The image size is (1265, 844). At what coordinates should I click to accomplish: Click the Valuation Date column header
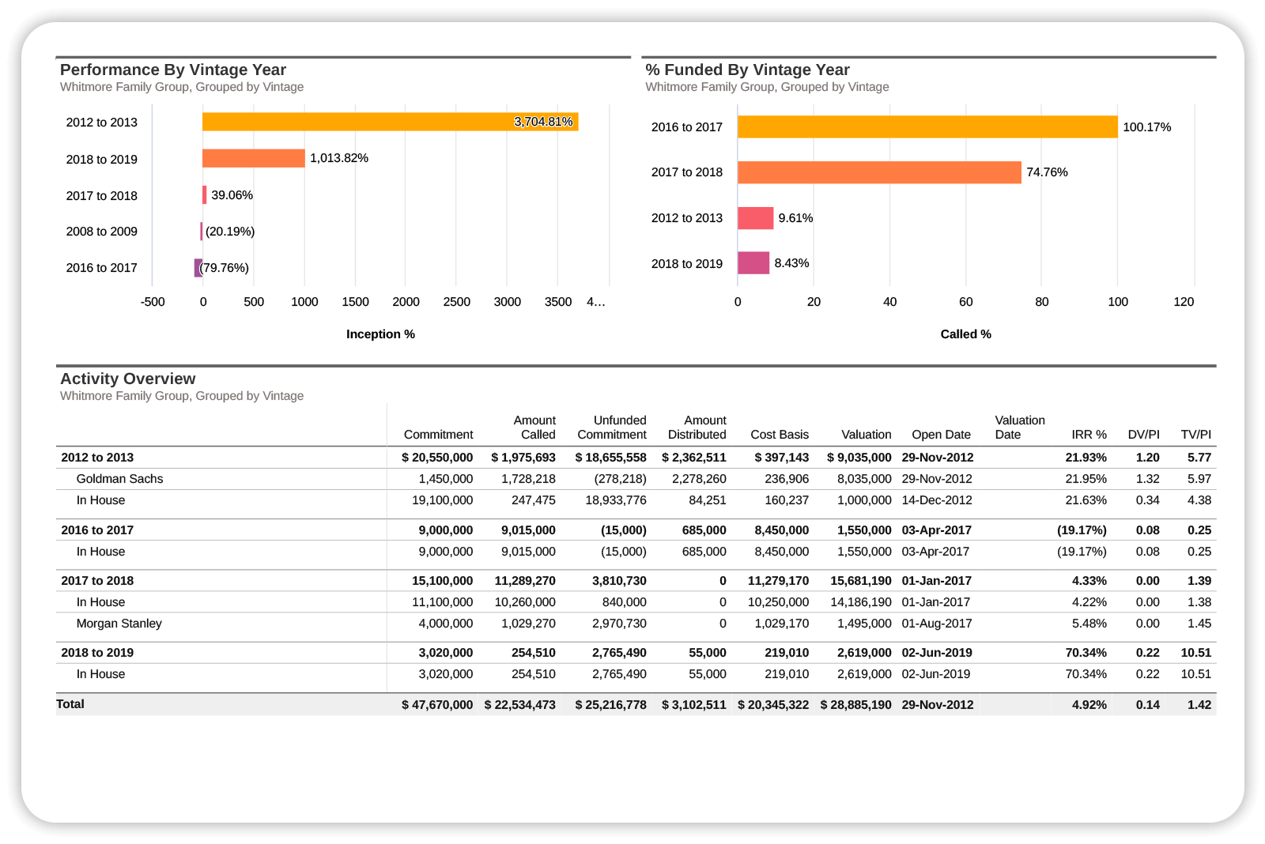click(x=1020, y=428)
